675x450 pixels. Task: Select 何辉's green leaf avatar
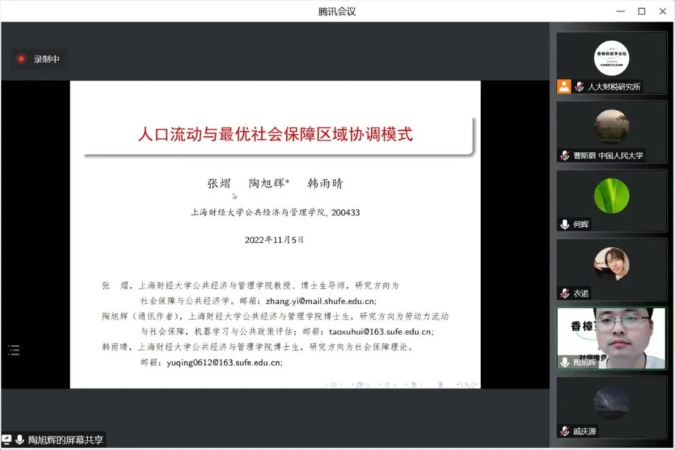coord(611,196)
